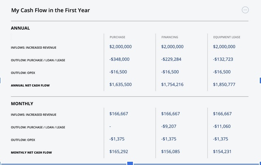Select the EQUIPMENT LEASE column header
The image size is (261, 165).
tap(226, 37)
